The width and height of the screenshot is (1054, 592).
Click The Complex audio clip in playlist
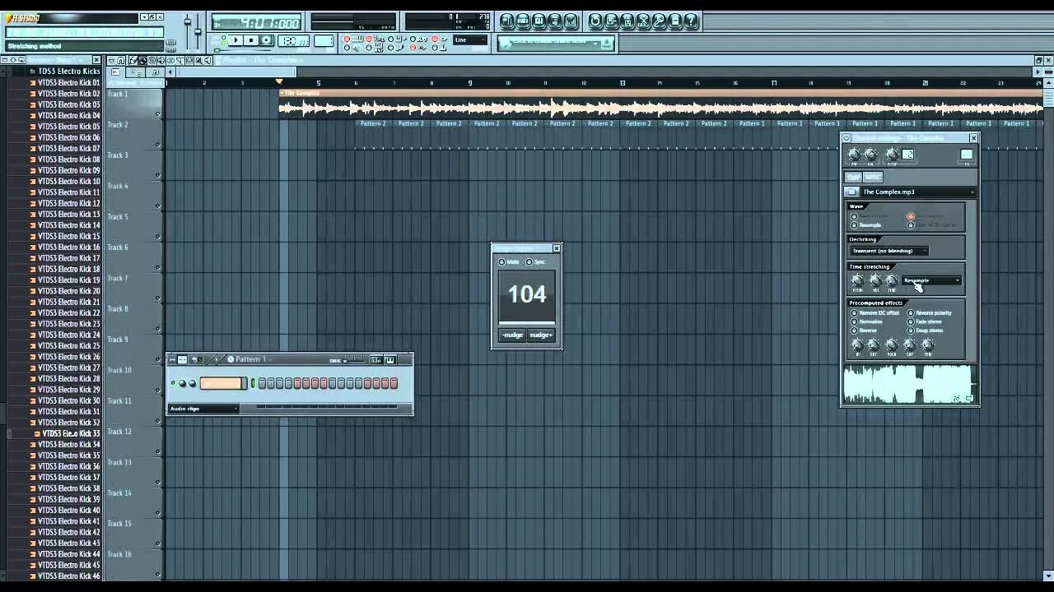pyautogui.click(x=660, y=104)
